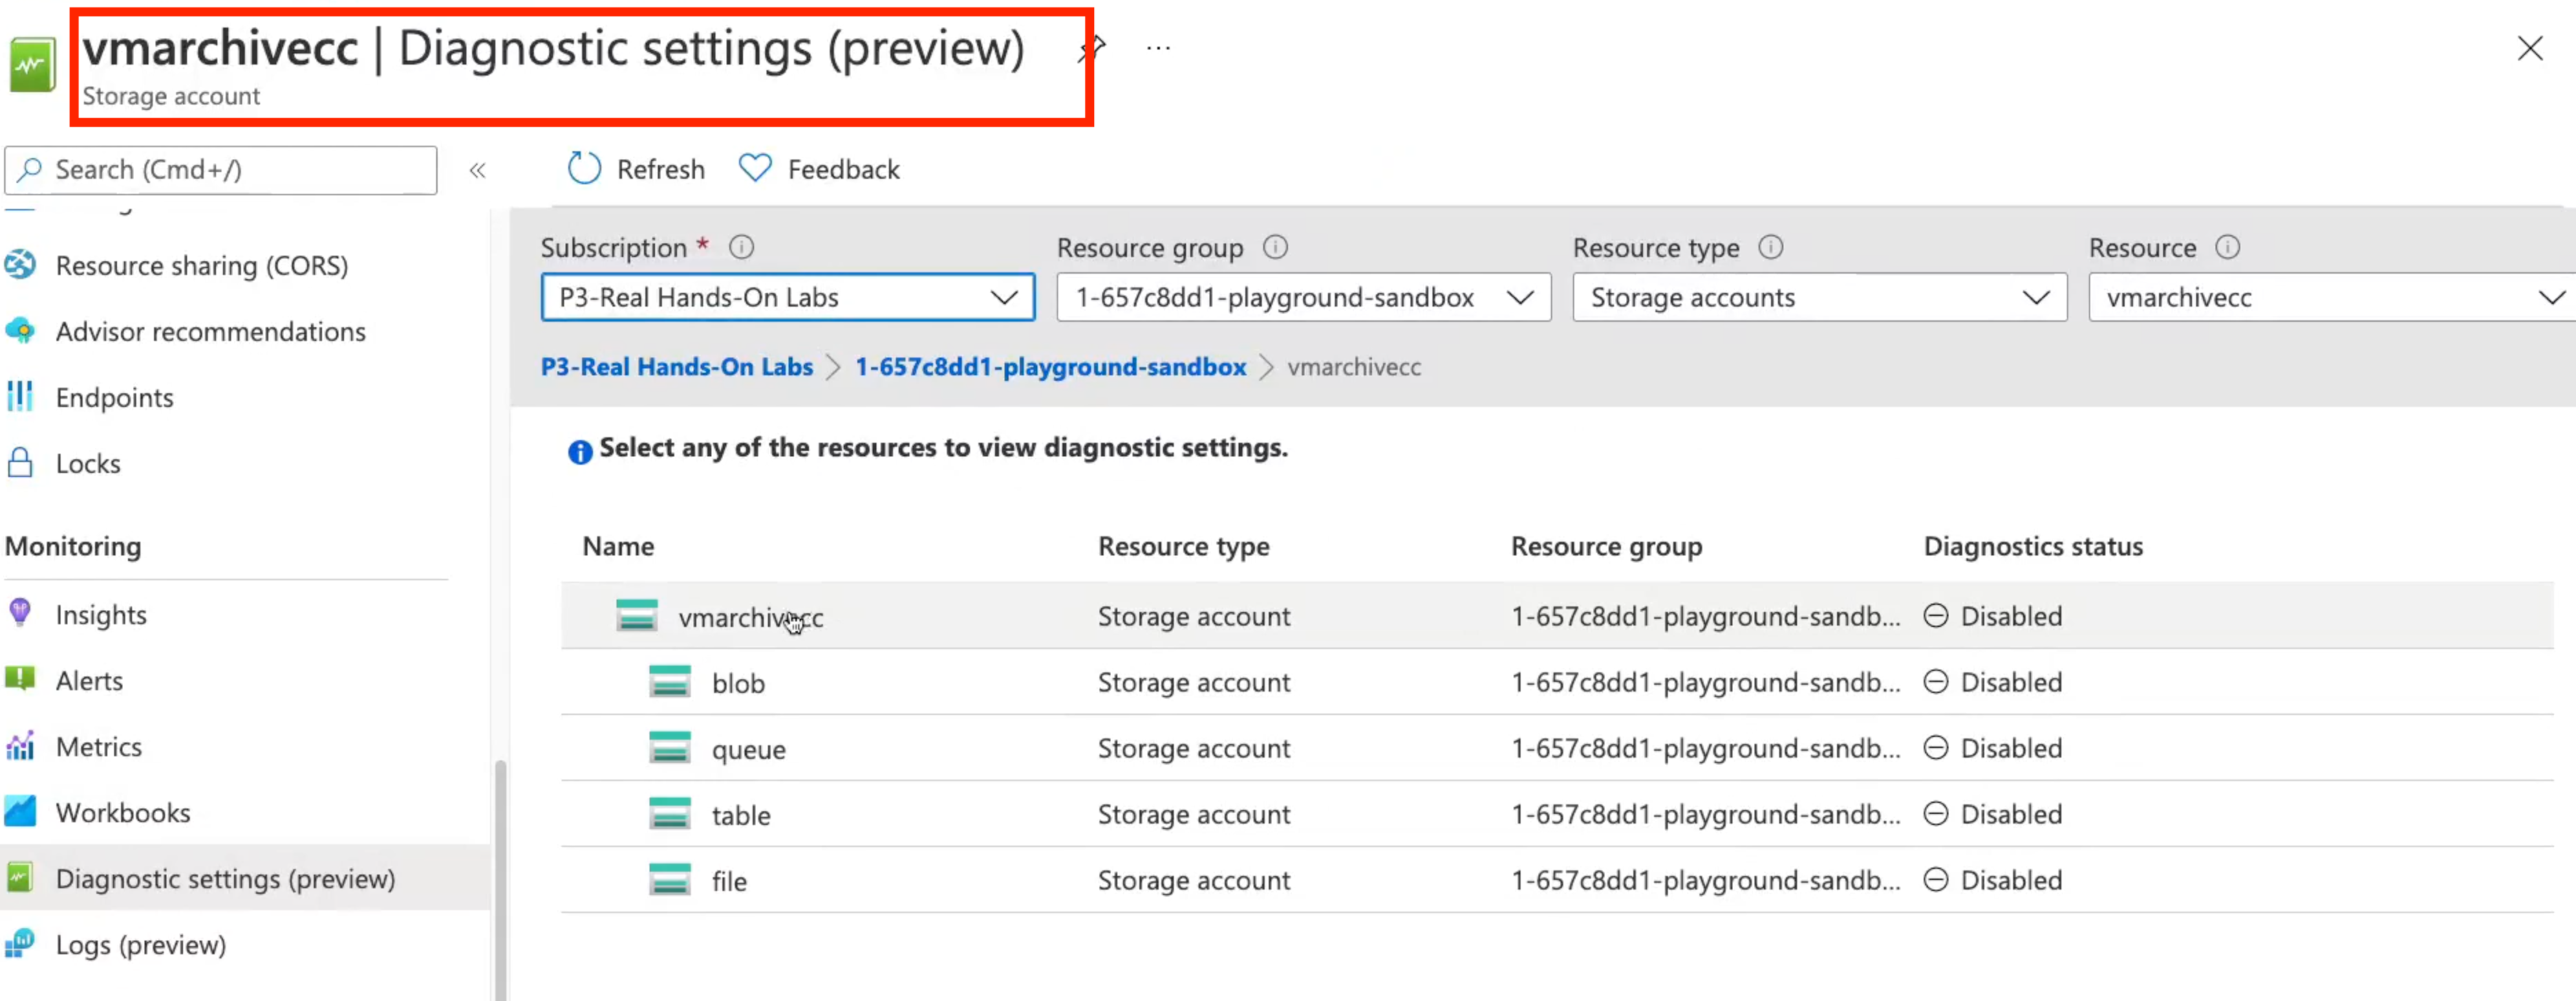Click the Storage account cell in table row
This screenshot has width=2576, height=1001.
pos(1194,814)
